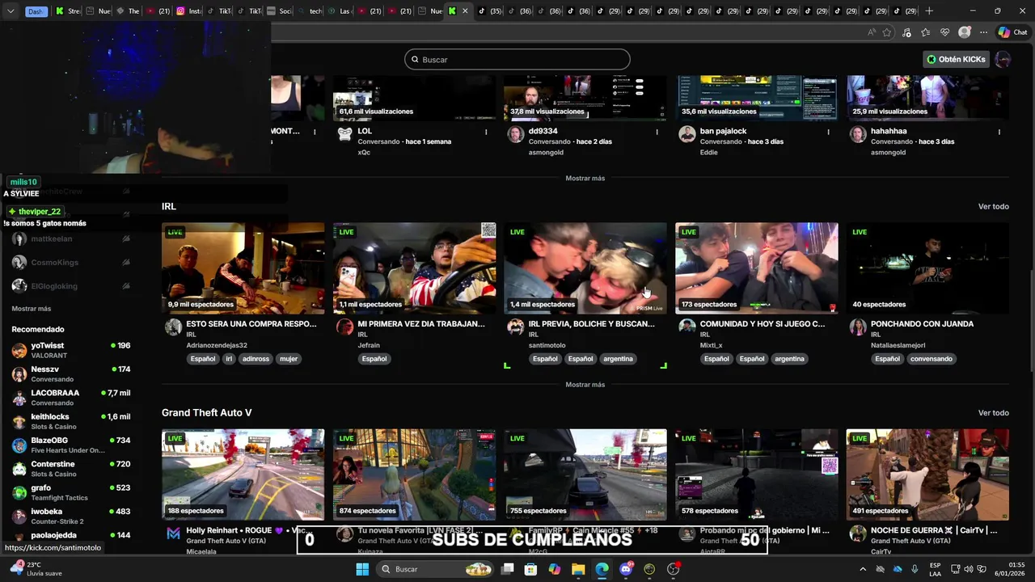1035x582 pixels.
Task: Open options menu for ban pajalock clip
Action: (828, 132)
